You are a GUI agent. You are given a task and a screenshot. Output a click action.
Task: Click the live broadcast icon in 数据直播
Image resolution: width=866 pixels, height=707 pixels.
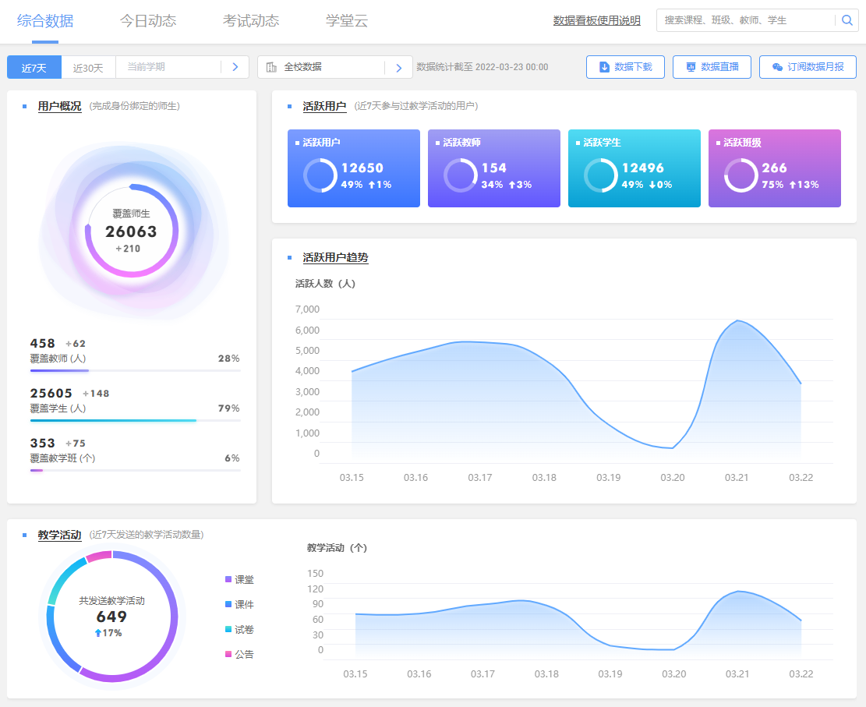point(690,67)
